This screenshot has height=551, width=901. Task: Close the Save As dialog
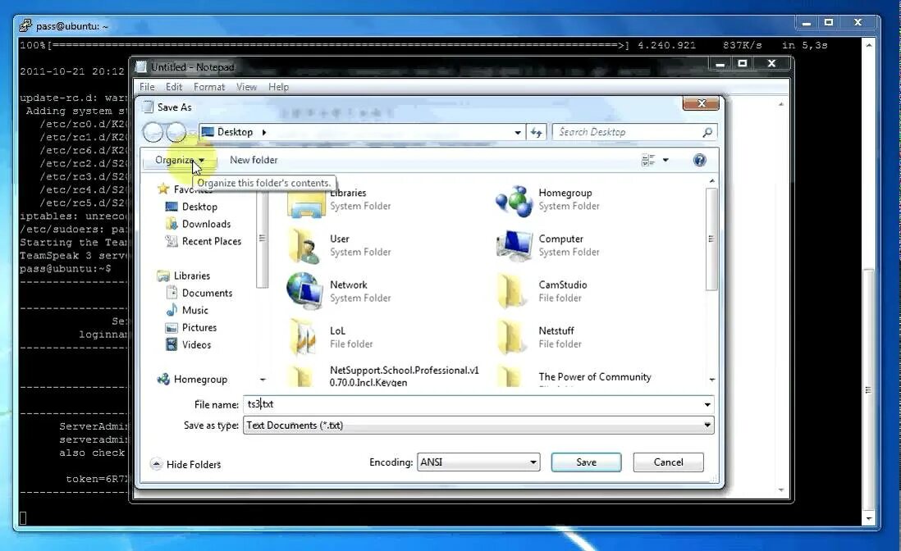(x=701, y=103)
